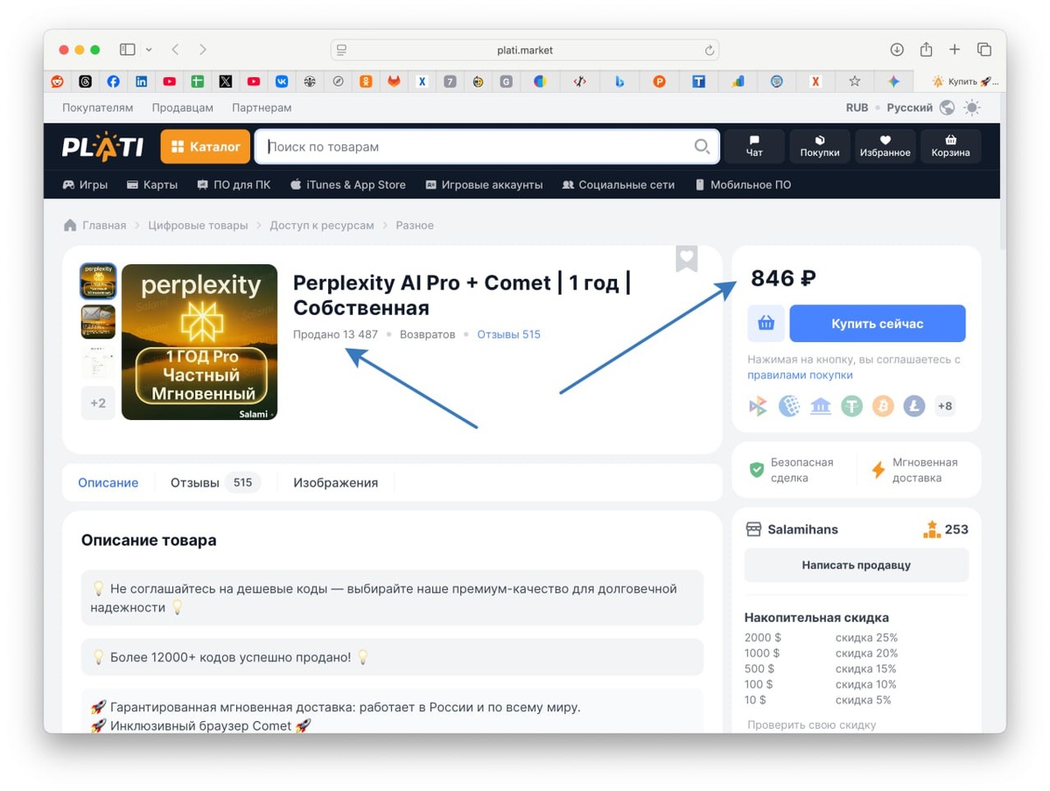Open the правилами покупки link
The image size is (1050, 791).
pos(800,375)
